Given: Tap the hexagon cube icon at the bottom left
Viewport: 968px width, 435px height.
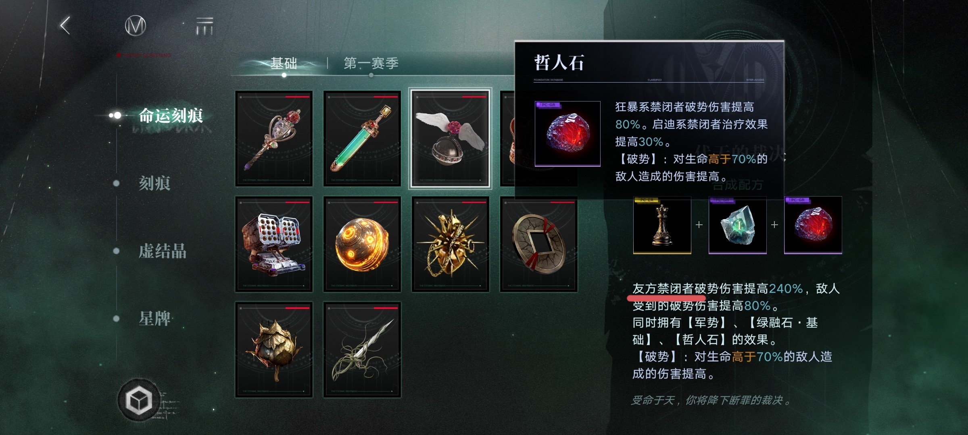Looking at the screenshot, I should click(139, 400).
